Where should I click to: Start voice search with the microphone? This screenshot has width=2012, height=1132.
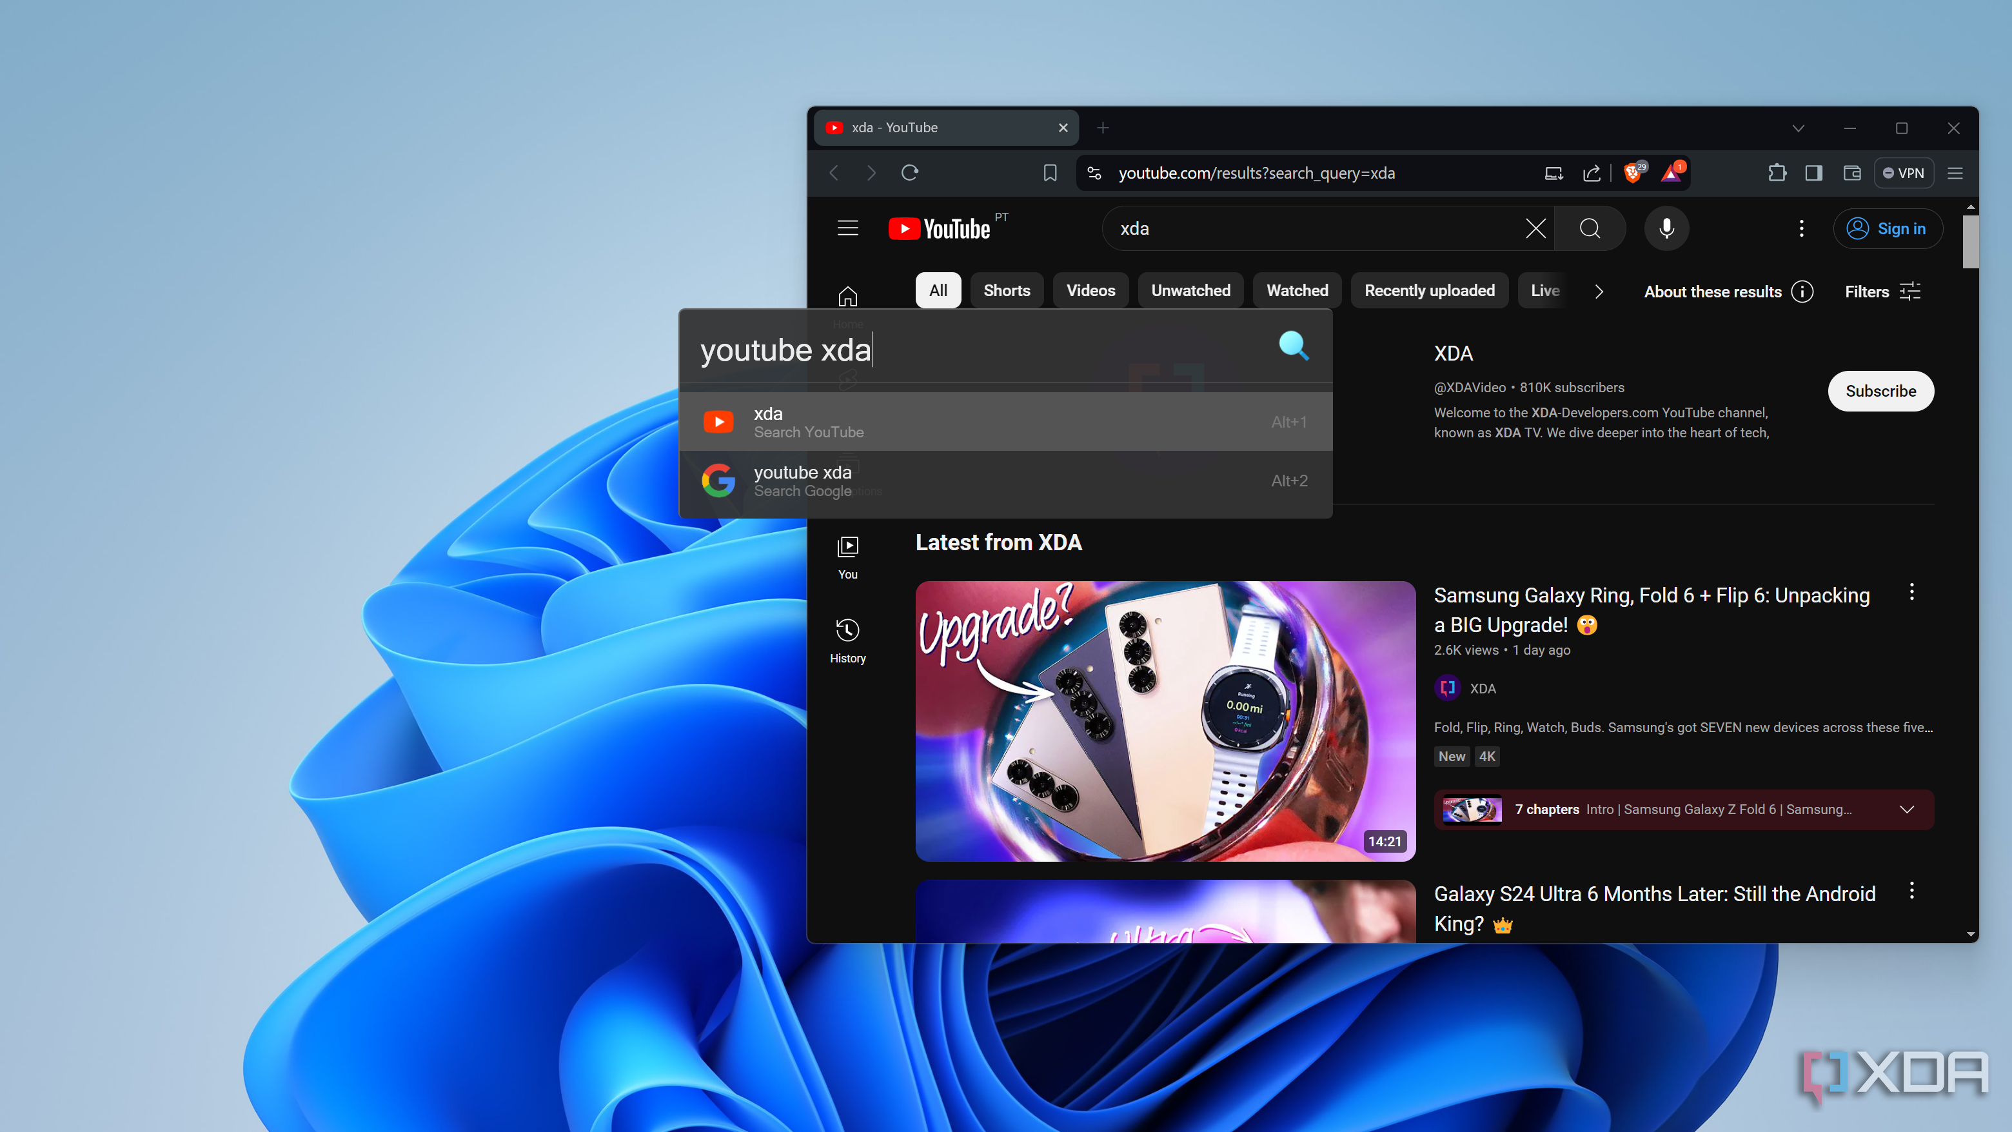1666,228
